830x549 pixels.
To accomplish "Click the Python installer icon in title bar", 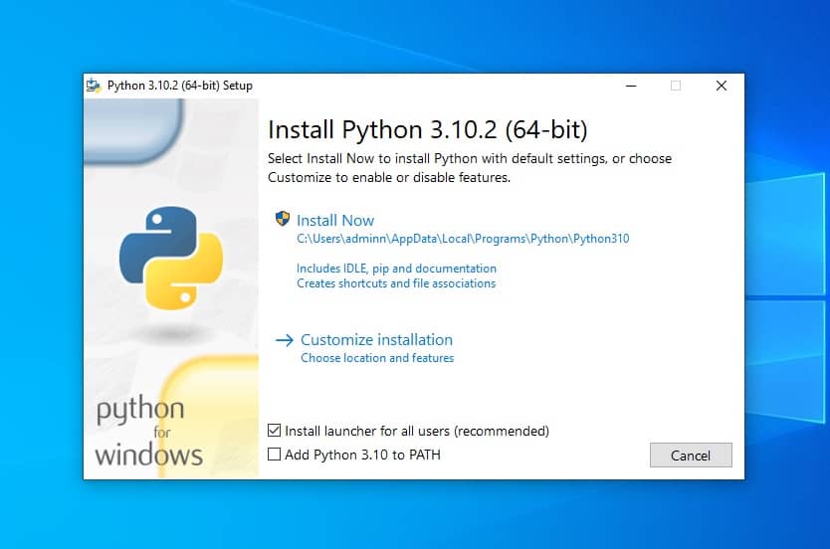I will pos(94,86).
